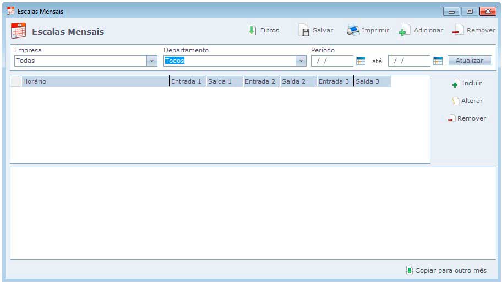The width and height of the screenshot is (502, 283).
Task: Click the Horário column header
Action: tap(95, 81)
